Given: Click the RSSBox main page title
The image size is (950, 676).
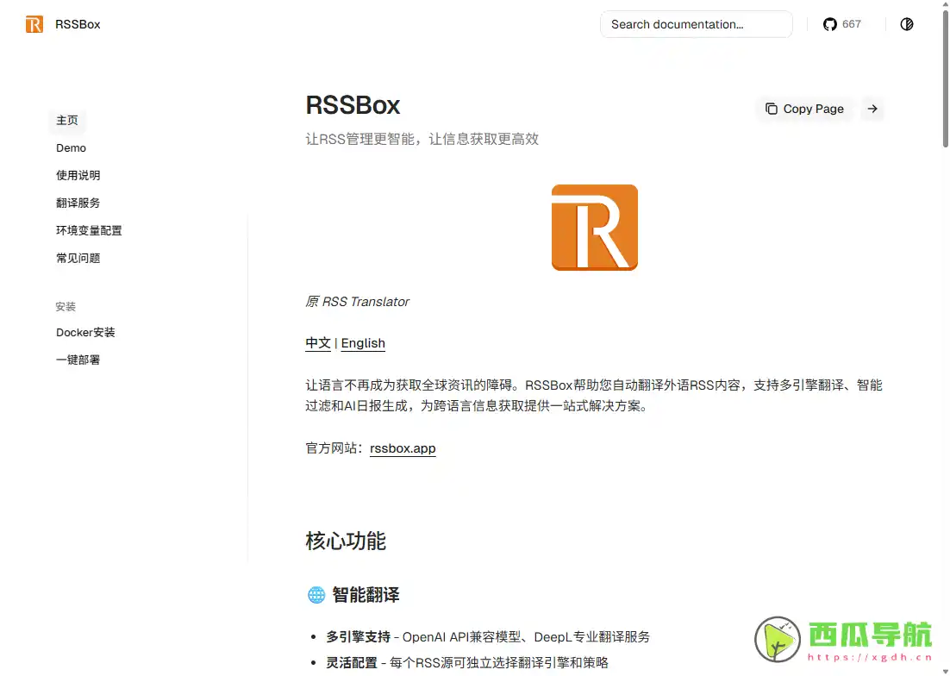Looking at the screenshot, I should pyautogui.click(x=353, y=105).
